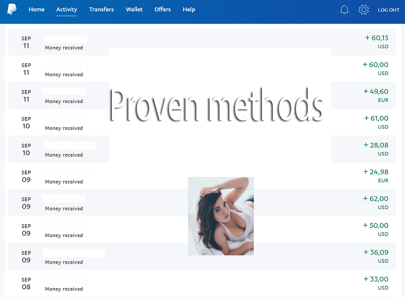Viewport: 405px width, 297px height.
Task: Open the notifications bell
Action: point(344,9)
